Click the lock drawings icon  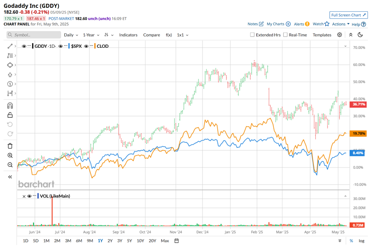(x=10, y=115)
